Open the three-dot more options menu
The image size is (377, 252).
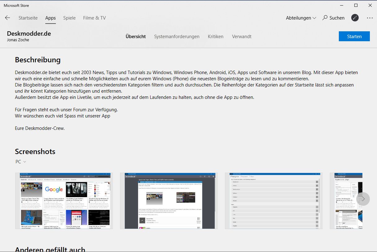pyautogui.click(x=370, y=18)
